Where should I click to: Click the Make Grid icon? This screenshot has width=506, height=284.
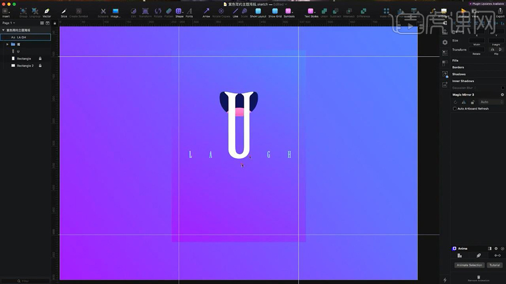pos(386,11)
